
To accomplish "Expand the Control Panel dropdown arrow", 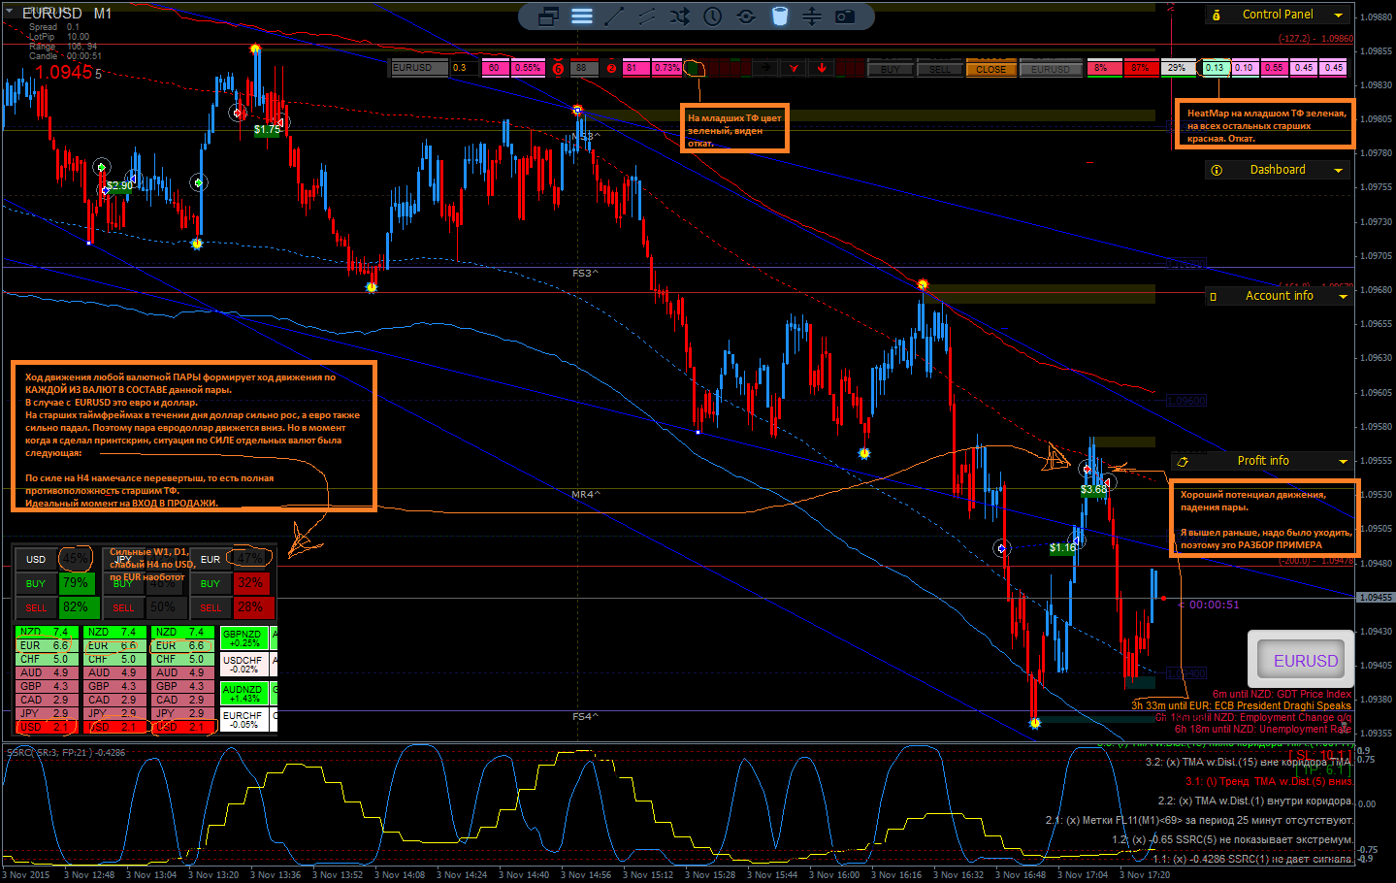I will coord(1339,16).
